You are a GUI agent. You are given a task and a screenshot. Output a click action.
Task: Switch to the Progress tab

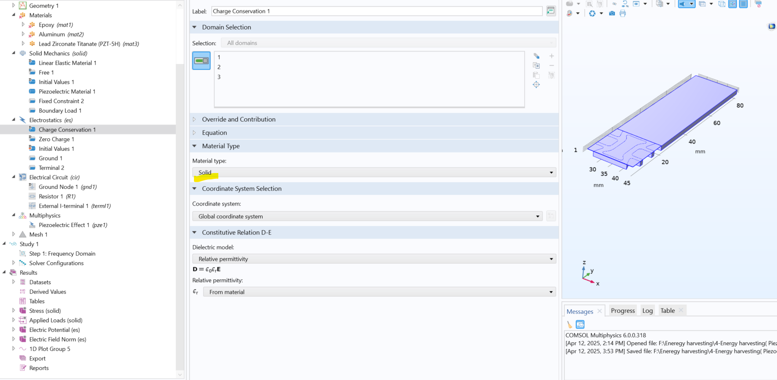pos(623,311)
